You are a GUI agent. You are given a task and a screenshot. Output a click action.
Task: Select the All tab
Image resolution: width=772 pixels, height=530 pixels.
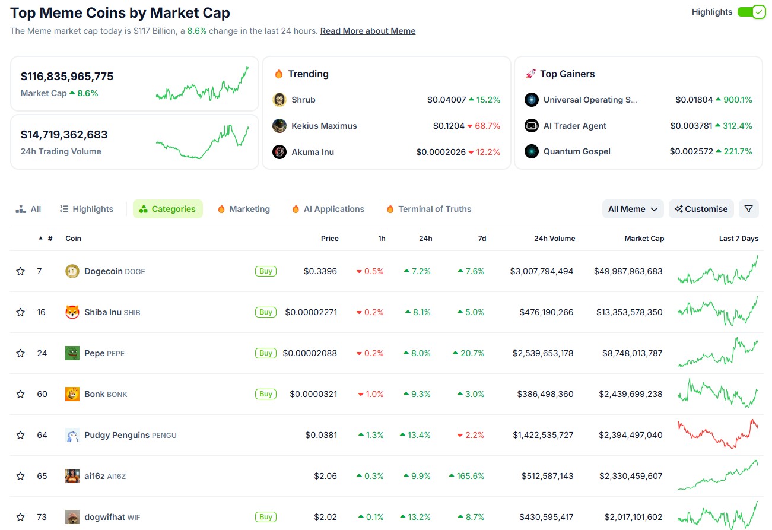(x=28, y=209)
